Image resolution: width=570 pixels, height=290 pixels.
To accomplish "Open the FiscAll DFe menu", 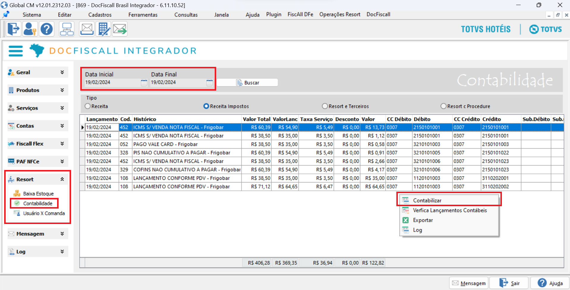I will click(300, 14).
